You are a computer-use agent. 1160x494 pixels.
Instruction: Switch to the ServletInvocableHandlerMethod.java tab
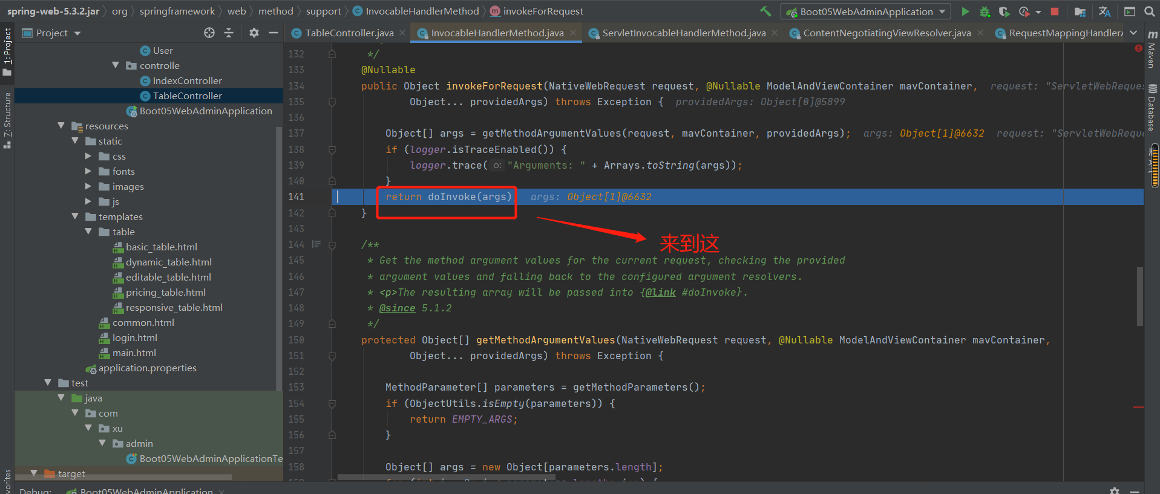pos(684,33)
